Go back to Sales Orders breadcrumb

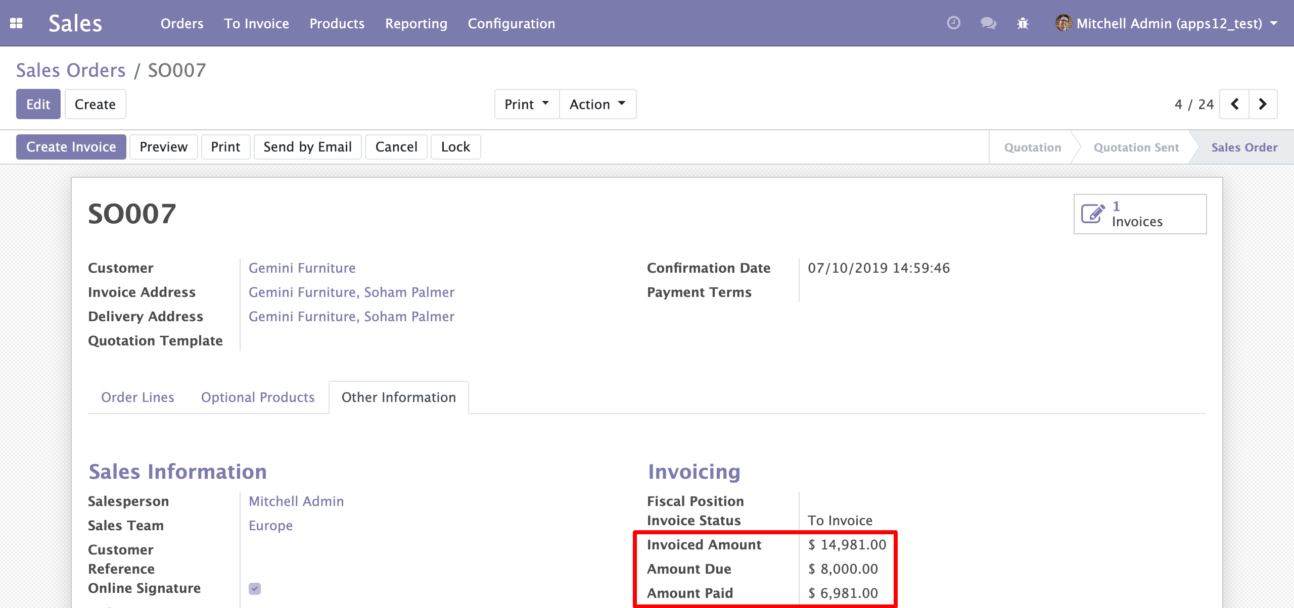tap(71, 70)
